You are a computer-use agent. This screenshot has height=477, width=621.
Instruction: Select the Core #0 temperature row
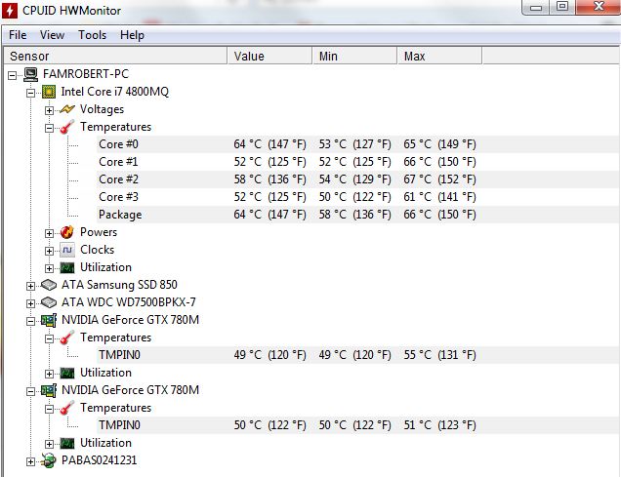pyautogui.click(x=358, y=144)
